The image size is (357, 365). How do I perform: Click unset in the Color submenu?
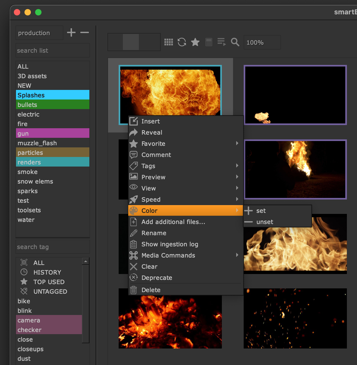265,222
